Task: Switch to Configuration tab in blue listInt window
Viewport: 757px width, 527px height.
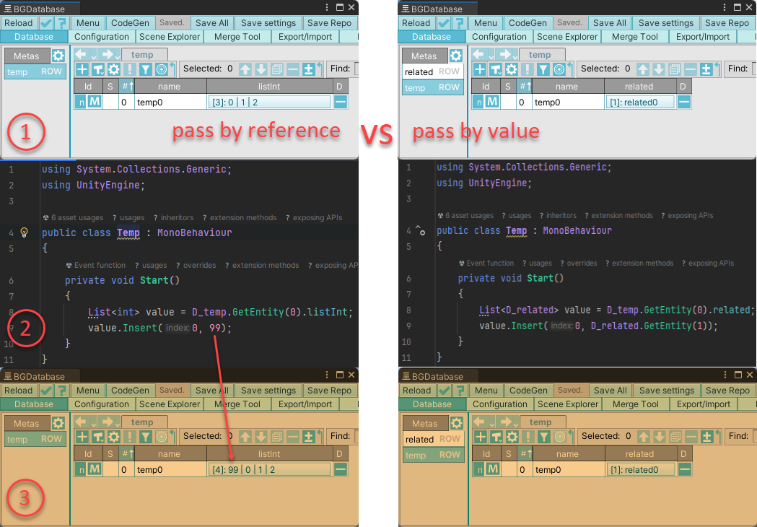Action: pyautogui.click(x=101, y=37)
